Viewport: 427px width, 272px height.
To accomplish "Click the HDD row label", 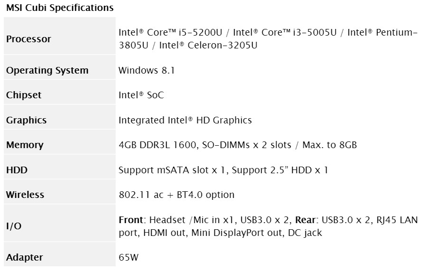I will (x=17, y=170).
